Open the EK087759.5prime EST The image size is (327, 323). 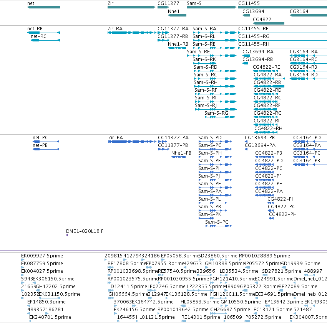tap(23, 267)
